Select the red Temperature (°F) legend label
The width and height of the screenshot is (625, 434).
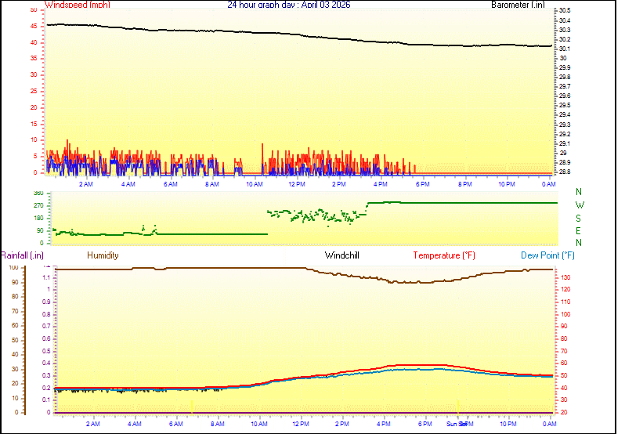pos(444,255)
